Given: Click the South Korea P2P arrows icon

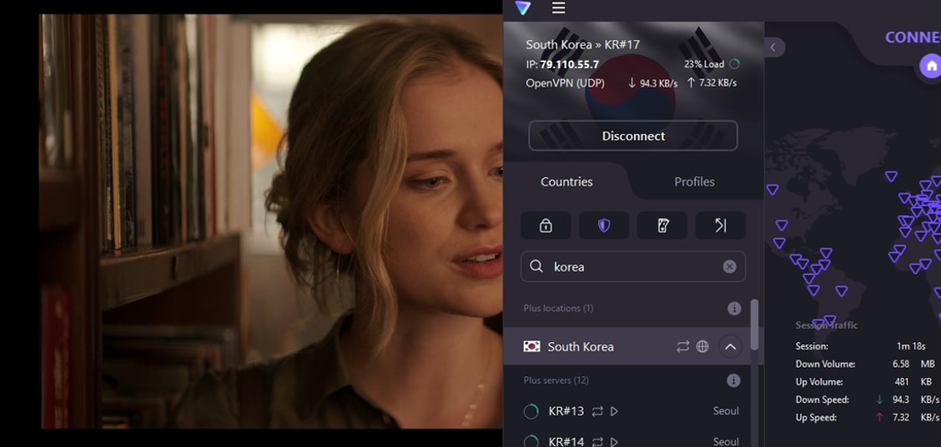Looking at the screenshot, I should pyautogui.click(x=682, y=347).
